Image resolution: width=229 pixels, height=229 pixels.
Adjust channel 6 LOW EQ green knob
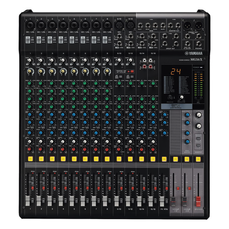click(85, 107)
